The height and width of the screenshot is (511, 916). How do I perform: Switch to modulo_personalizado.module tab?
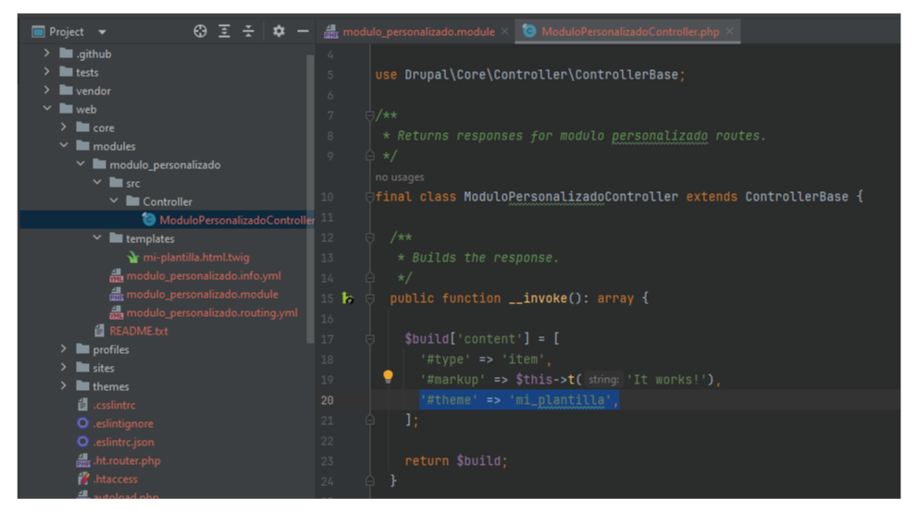(418, 31)
